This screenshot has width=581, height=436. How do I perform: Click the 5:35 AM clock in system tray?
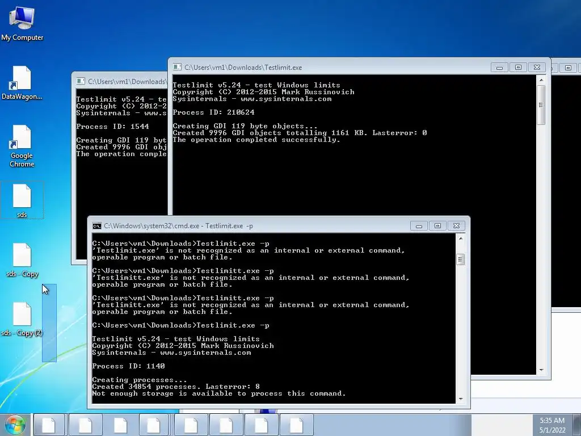(x=552, y=421)
